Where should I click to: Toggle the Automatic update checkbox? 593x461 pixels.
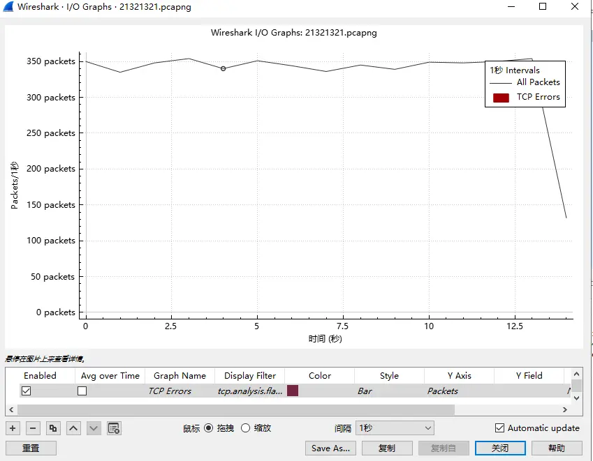click(499, 428)
